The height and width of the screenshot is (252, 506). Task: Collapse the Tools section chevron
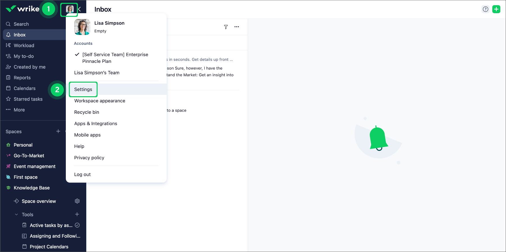pyautogui.click(x=16, y=214)
